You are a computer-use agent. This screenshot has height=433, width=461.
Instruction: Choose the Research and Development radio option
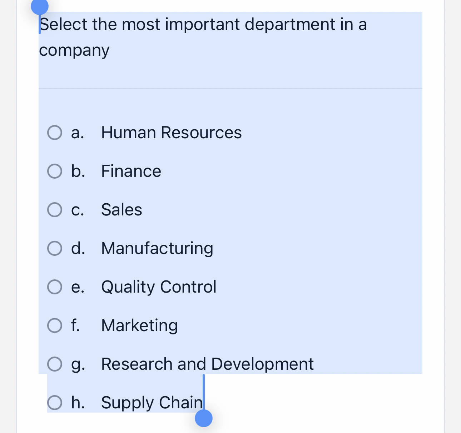coord(55,364)
